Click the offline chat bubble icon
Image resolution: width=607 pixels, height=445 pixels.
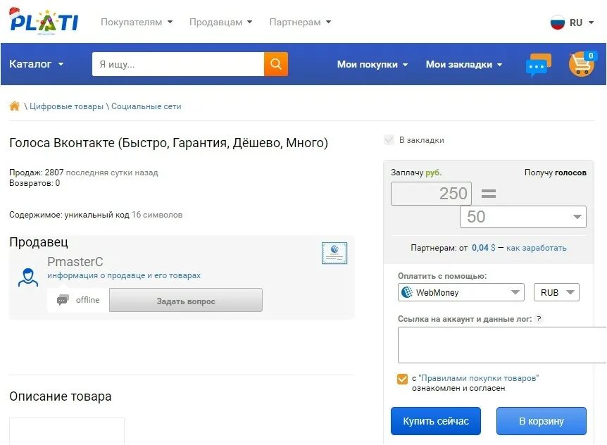click(63, 300)
